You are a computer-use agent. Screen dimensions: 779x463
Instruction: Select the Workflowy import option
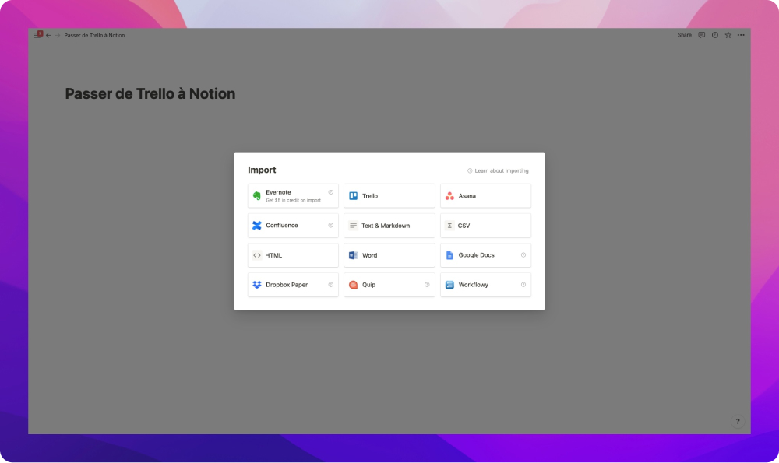click(x=485, y=285)
